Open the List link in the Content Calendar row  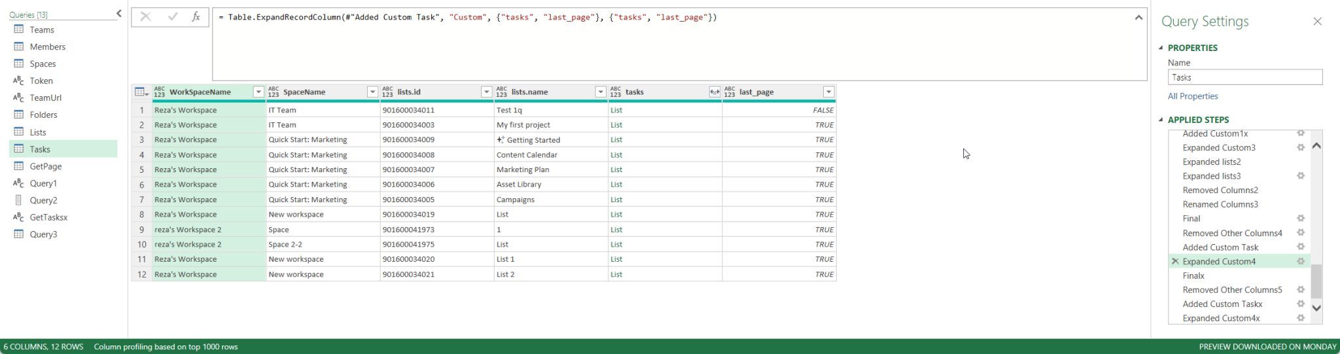coord(616,154)
